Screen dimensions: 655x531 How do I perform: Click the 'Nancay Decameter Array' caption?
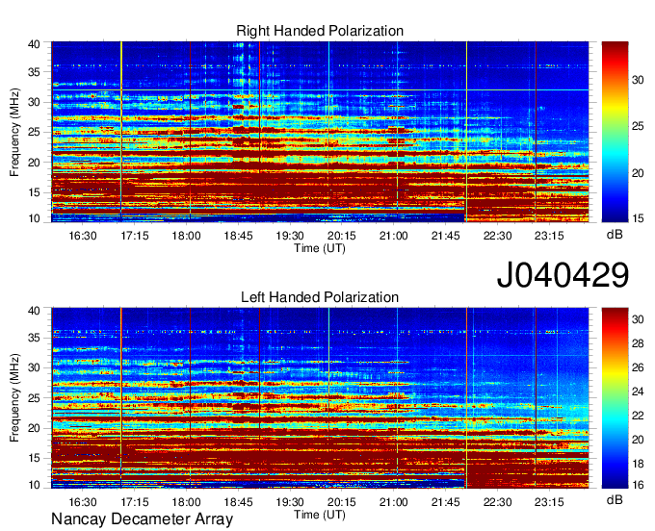(142, 519)
